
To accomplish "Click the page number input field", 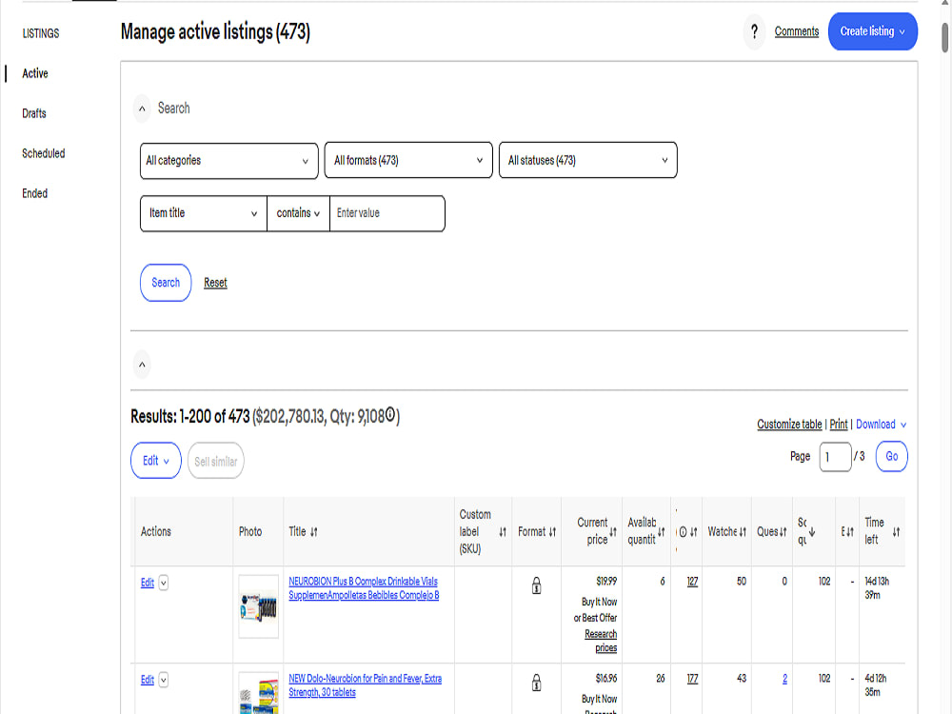I will pos(835,456).
